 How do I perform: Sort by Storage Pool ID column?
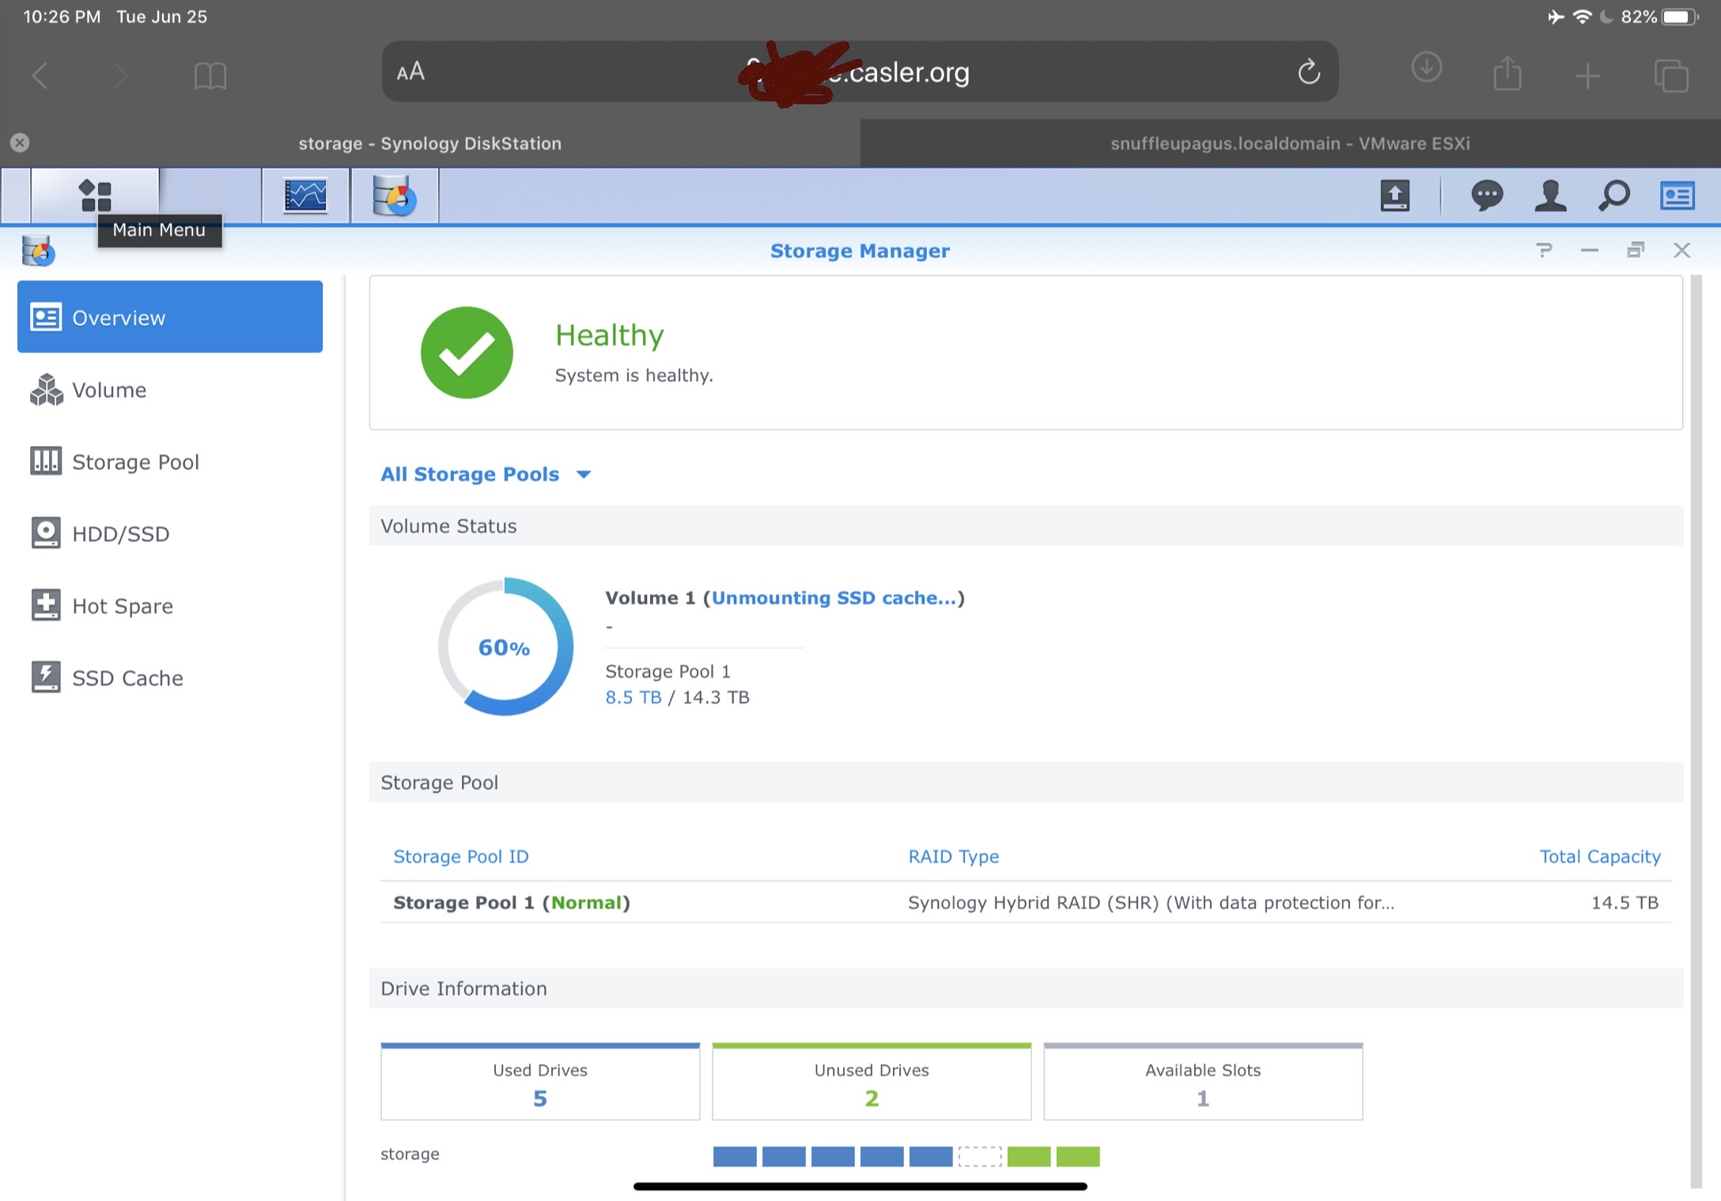pos(461,856)
